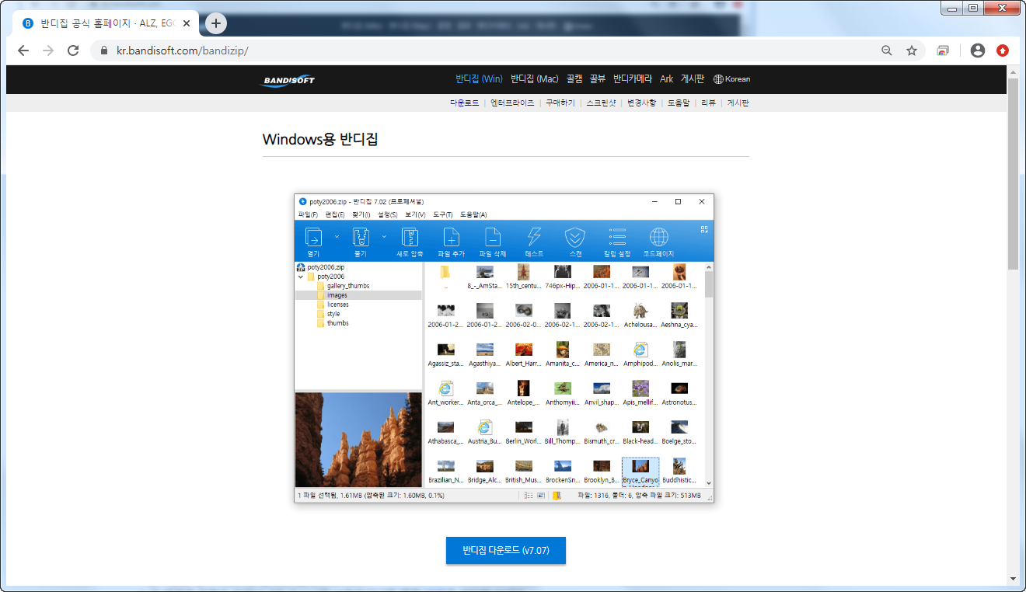
Task: Click 새로 압축 icon in Bandizip screenshot
Action: pyautogui.click(x=410, y=237)
